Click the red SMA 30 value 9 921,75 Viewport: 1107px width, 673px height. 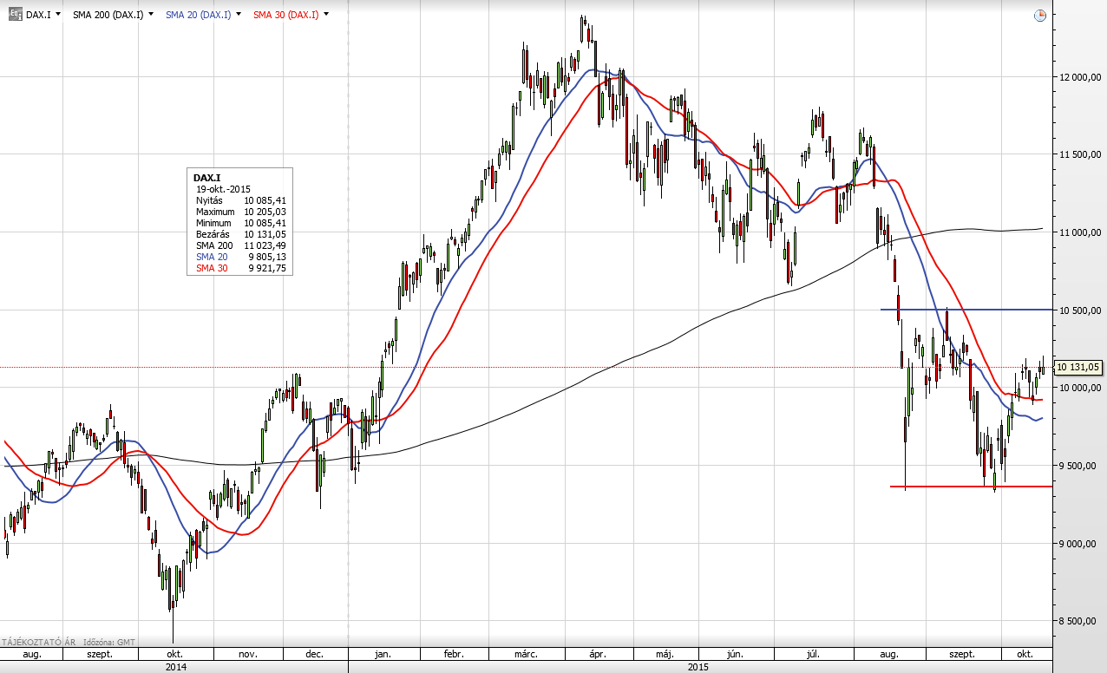pos(267,268)
